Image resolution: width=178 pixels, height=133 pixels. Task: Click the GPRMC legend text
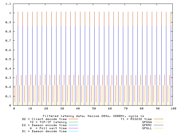point(147,125)
